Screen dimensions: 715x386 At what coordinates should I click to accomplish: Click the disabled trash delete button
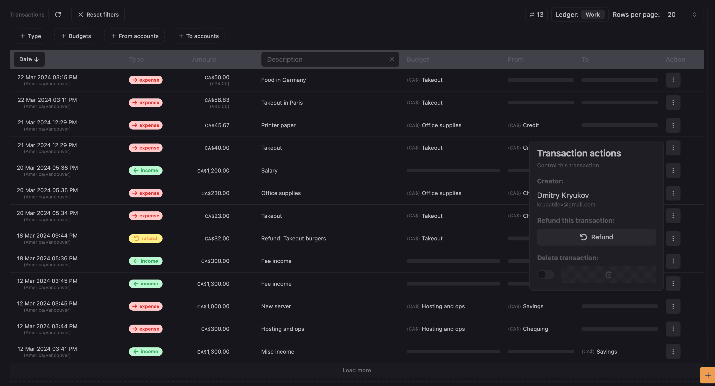[x=608, y=275]
